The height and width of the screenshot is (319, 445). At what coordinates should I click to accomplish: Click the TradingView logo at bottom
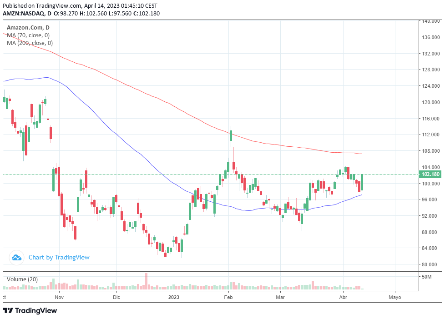coord(30,310)
